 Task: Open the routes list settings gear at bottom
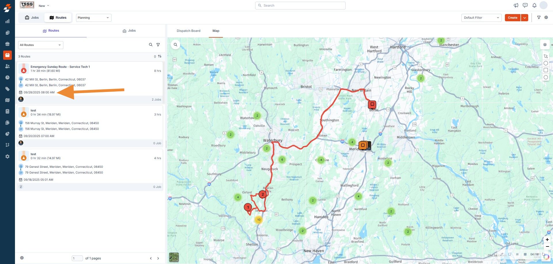[22, 258]
